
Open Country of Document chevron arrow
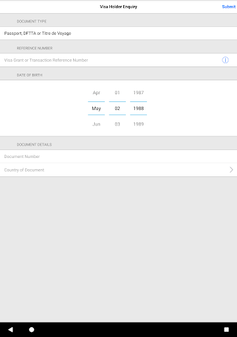click(231, 170)
